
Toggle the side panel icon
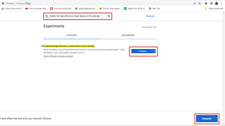pos(211,3)
